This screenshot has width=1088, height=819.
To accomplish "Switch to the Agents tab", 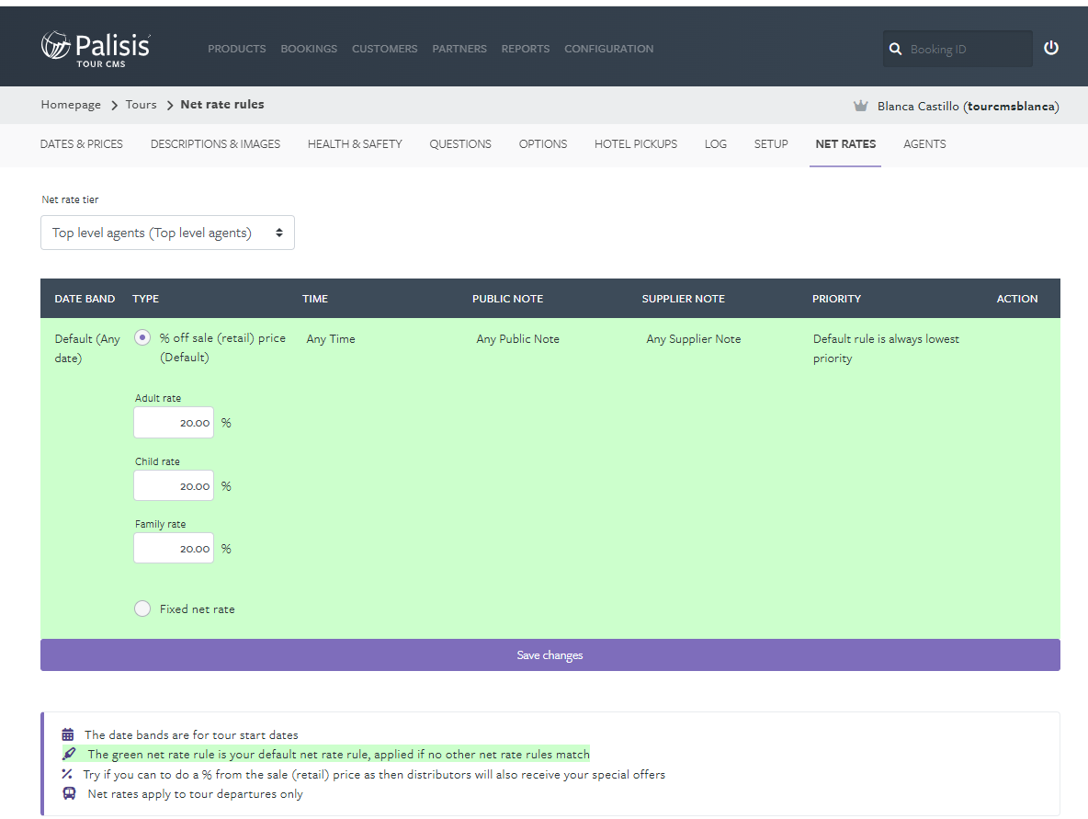I will pyautogui.click(x=924, y=144).
